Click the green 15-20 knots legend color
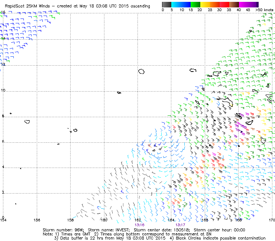This screenshot has height=241, width=275. pos(195,4)
